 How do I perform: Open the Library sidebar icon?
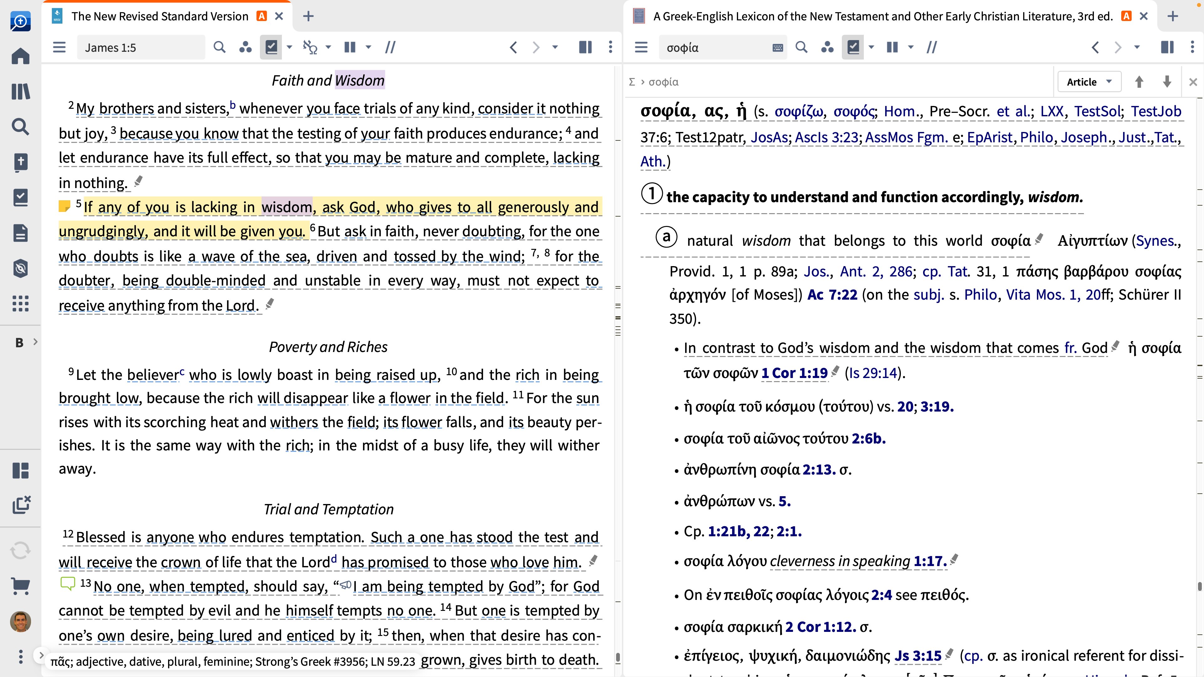coord(20,91)
